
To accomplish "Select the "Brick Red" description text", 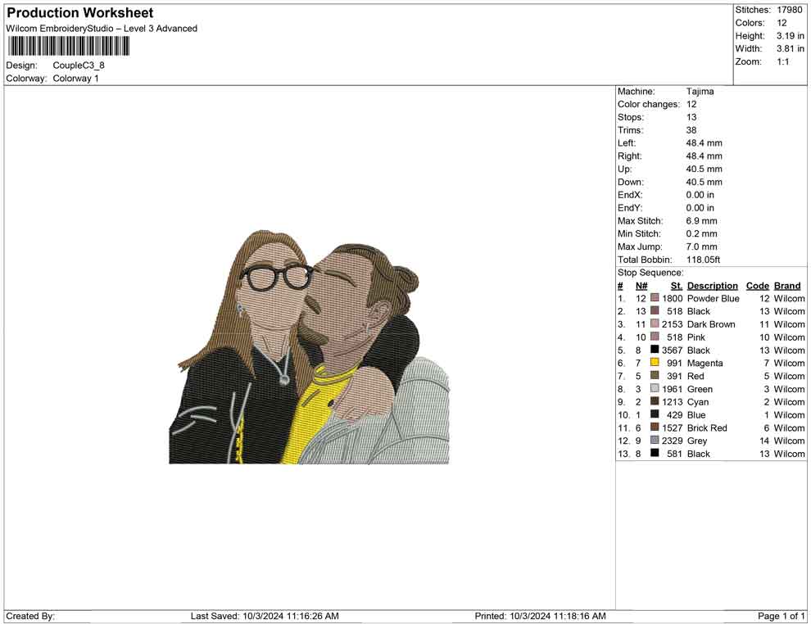I will click(x=707, y=427).
